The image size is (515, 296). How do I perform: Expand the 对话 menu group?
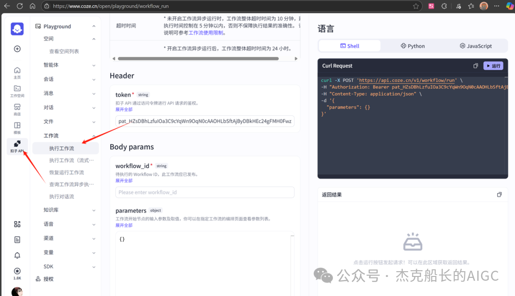(x=94, y=108)
